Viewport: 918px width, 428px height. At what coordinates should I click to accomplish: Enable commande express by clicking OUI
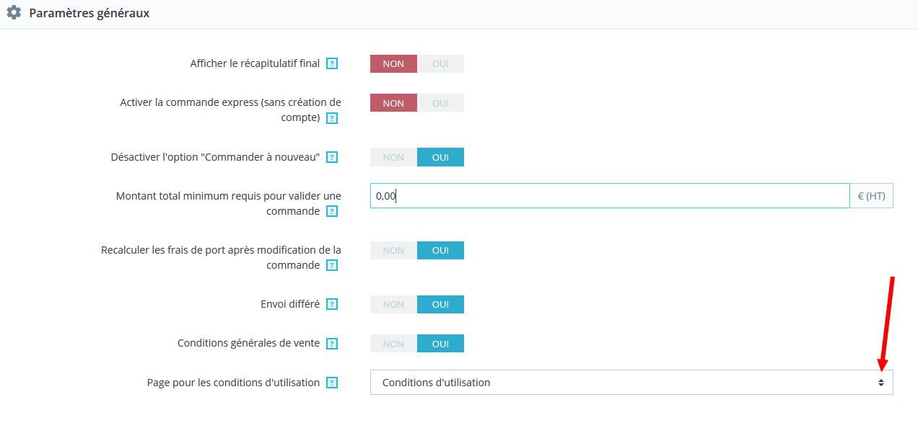440,103
